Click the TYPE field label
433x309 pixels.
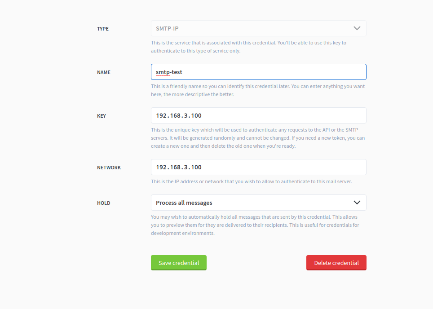coord(103,28)
